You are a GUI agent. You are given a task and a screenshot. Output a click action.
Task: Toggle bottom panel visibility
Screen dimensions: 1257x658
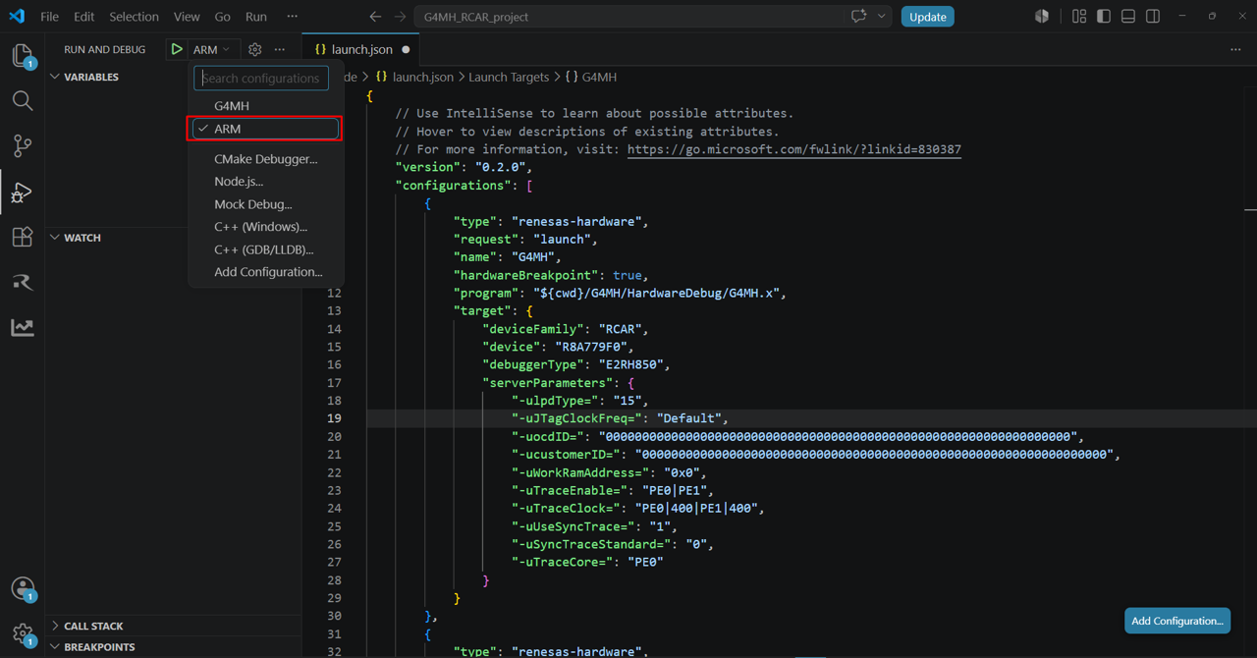1128,17
